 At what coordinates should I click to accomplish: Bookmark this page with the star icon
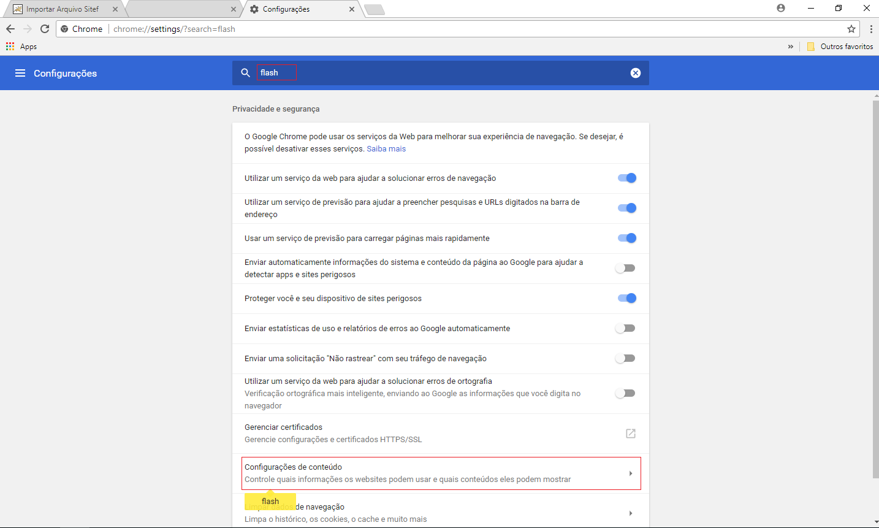pyautogui.click(x=851, y=29)
